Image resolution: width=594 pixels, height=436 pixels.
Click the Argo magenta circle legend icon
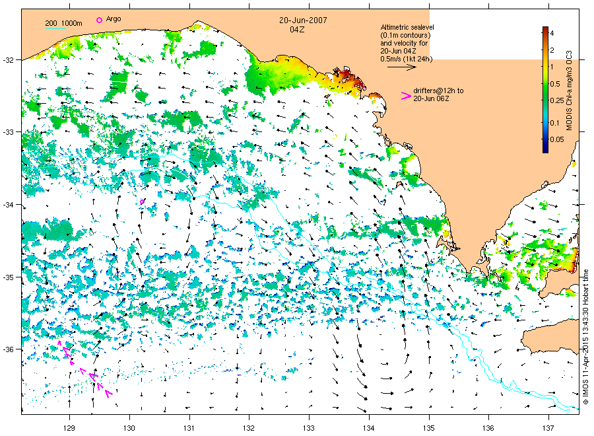pyautogui.click(x=99, y=20)
